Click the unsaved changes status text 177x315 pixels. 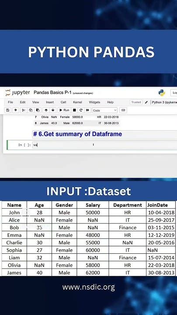[x=83, y=93]
